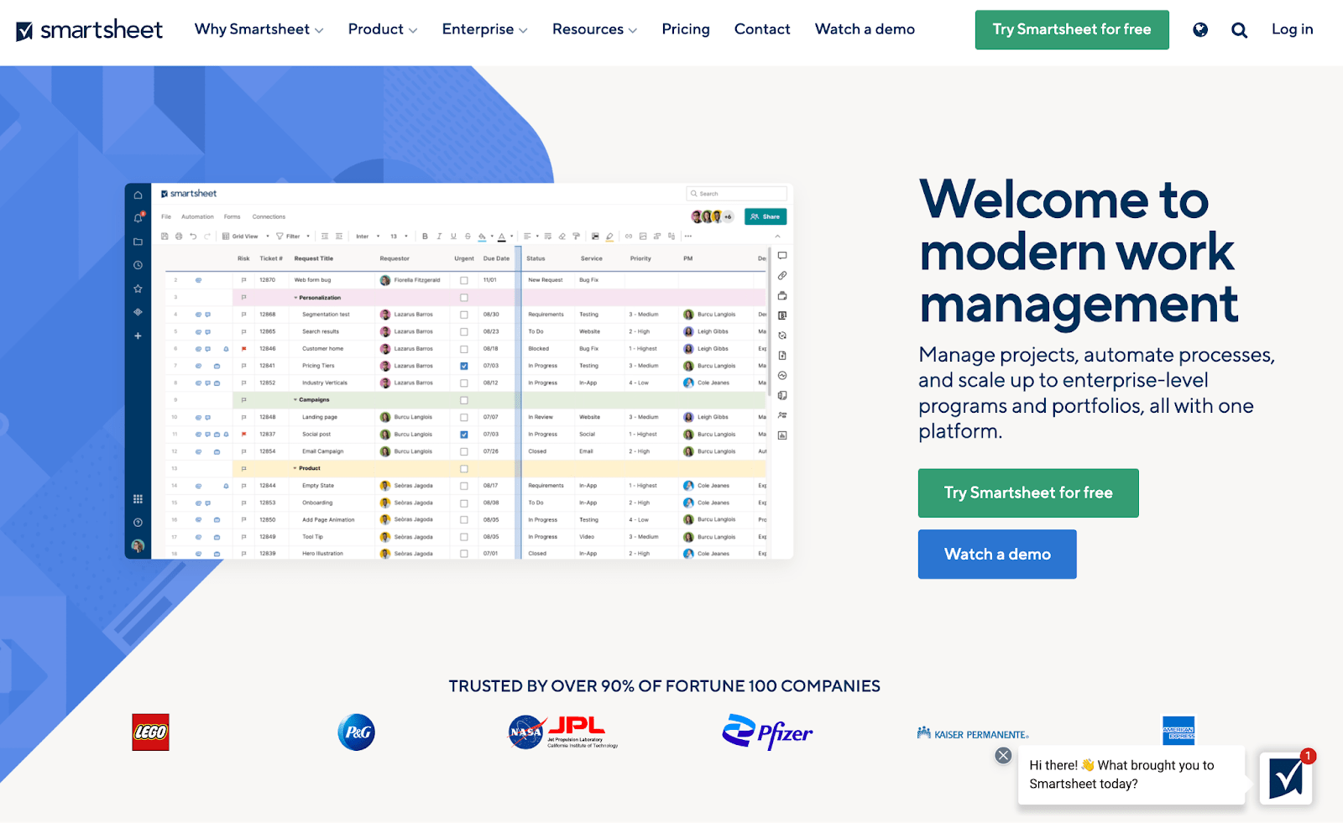The height and width of the screenshot is (823, 1343).
Task: Click the NASA JPL logo
Action: pyautogui.click(x=563, y=732)
